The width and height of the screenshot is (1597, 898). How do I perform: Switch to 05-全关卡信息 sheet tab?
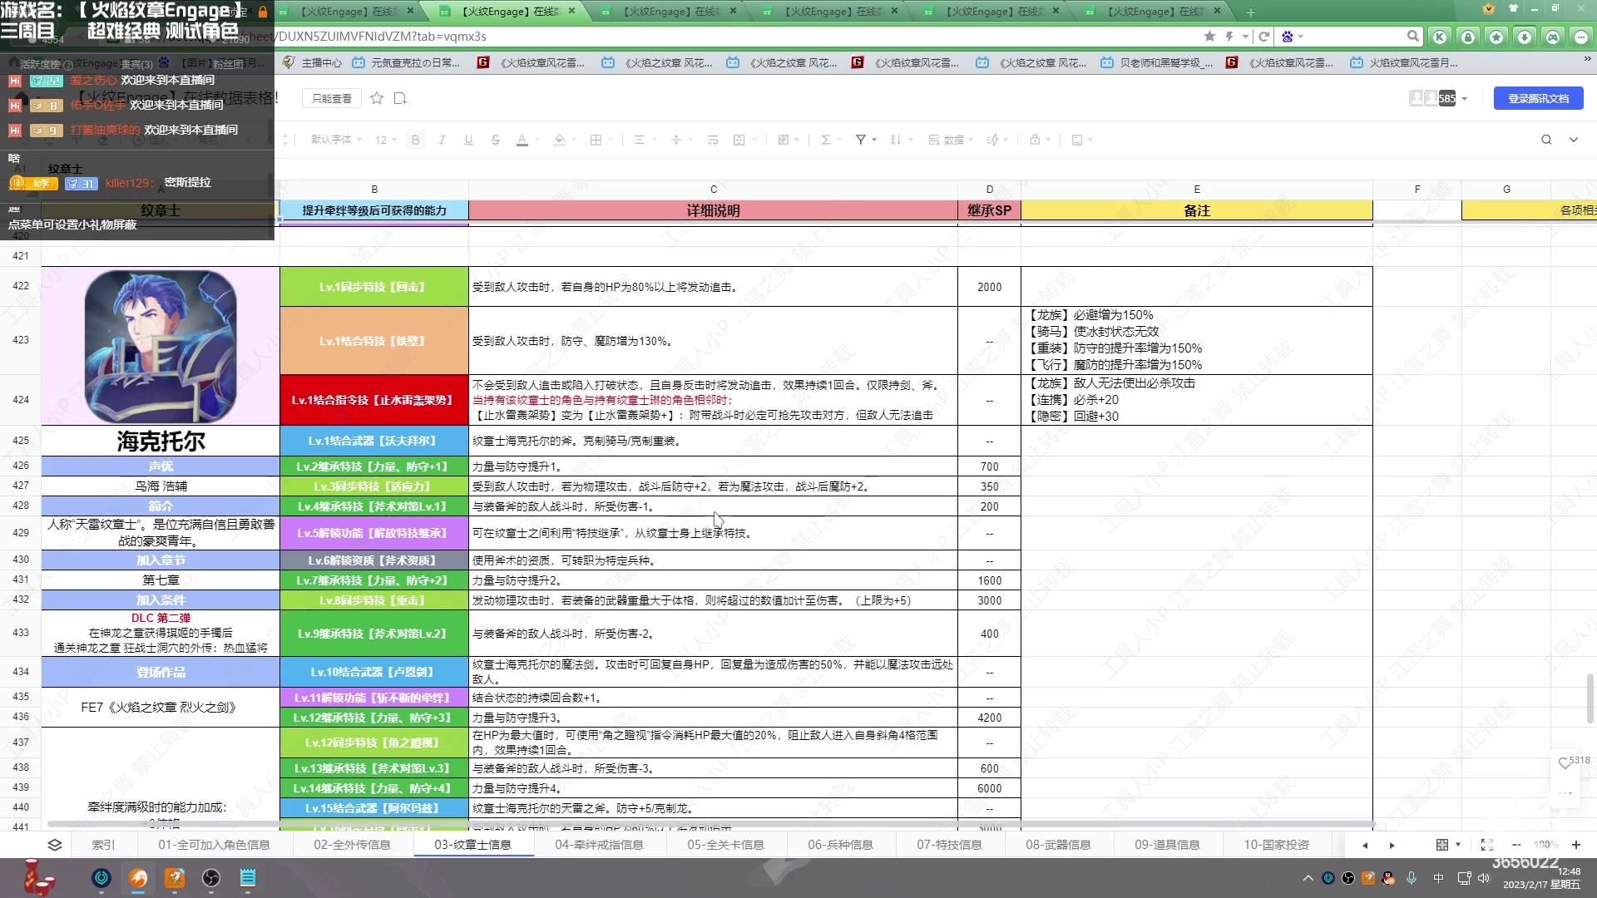pyautogui.click(x=725, y=845)
